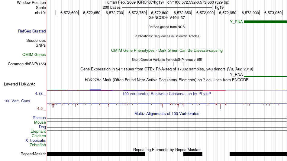This screenshot has height=161, width=287.
Task: Click the Publications: Sequences in Scientific Articles title
Action: coord(167,36)
